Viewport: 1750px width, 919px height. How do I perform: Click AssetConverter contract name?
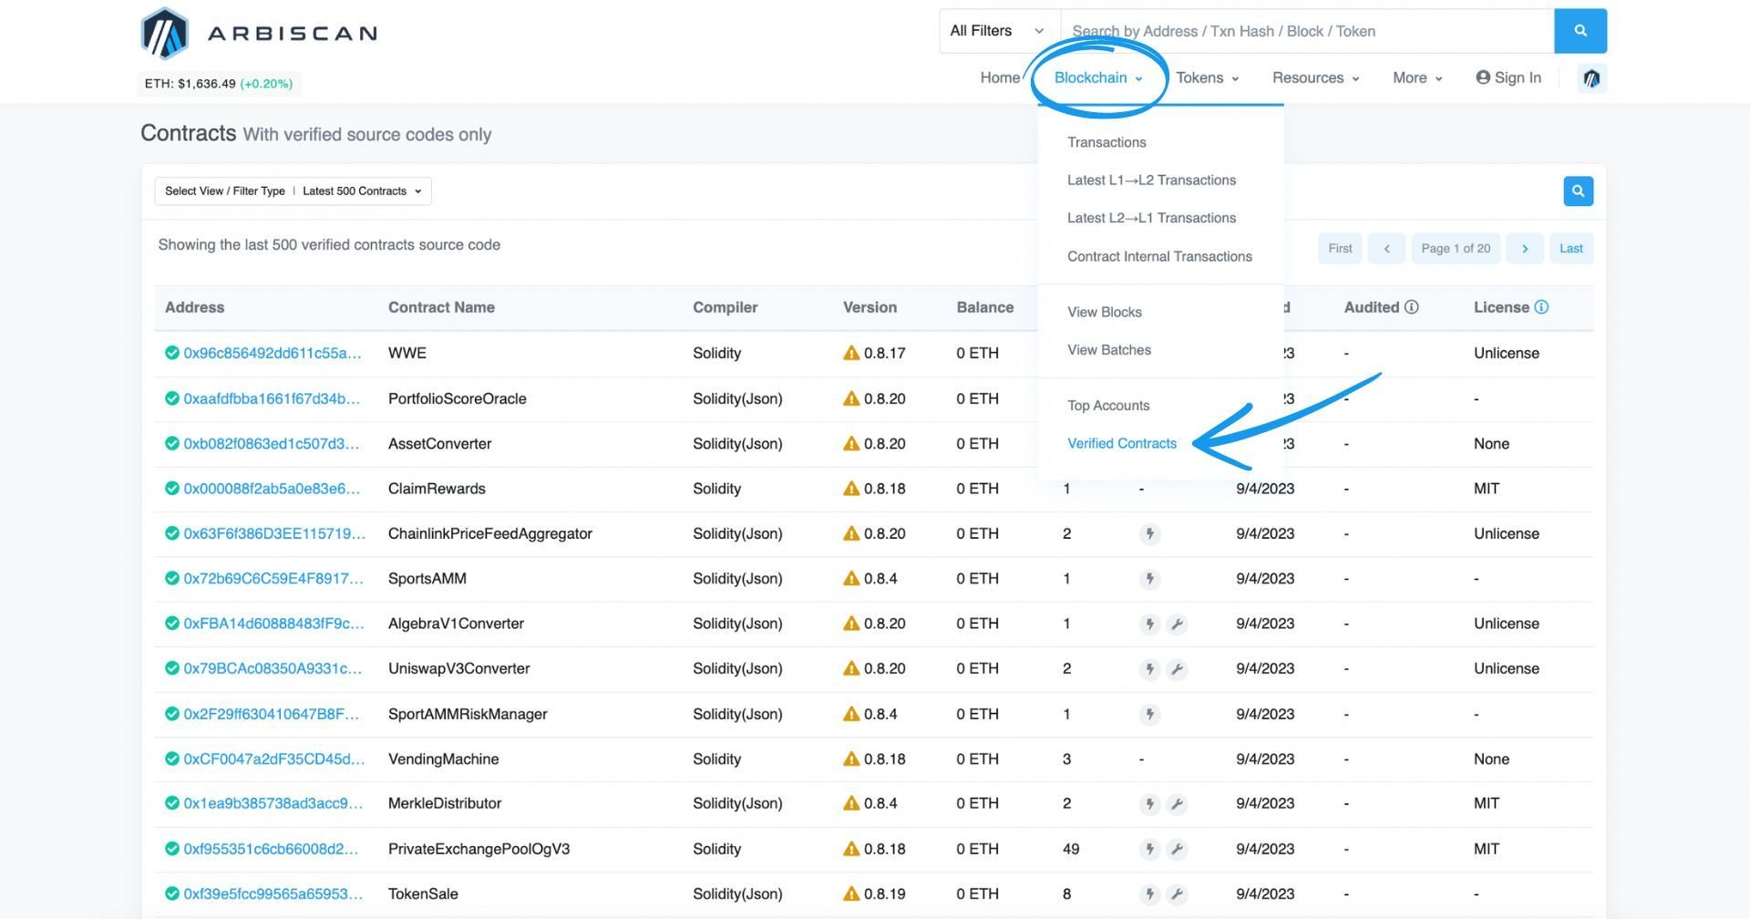(439, 443)
